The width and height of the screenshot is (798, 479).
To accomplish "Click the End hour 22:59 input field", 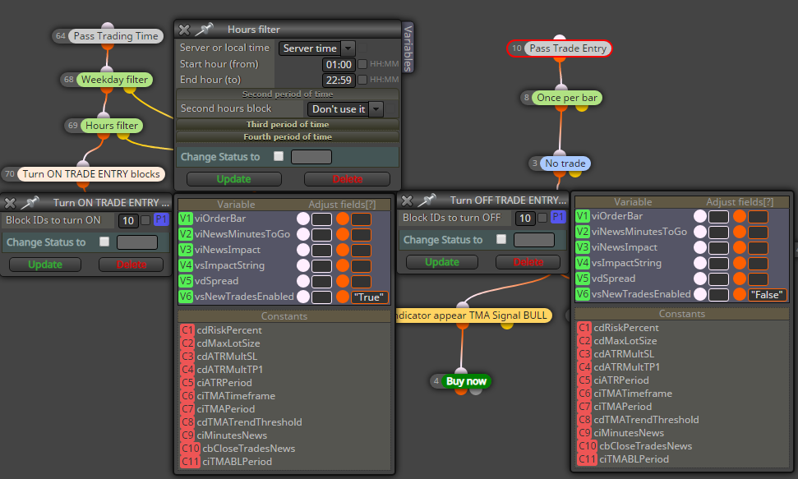I will [339, 81].
